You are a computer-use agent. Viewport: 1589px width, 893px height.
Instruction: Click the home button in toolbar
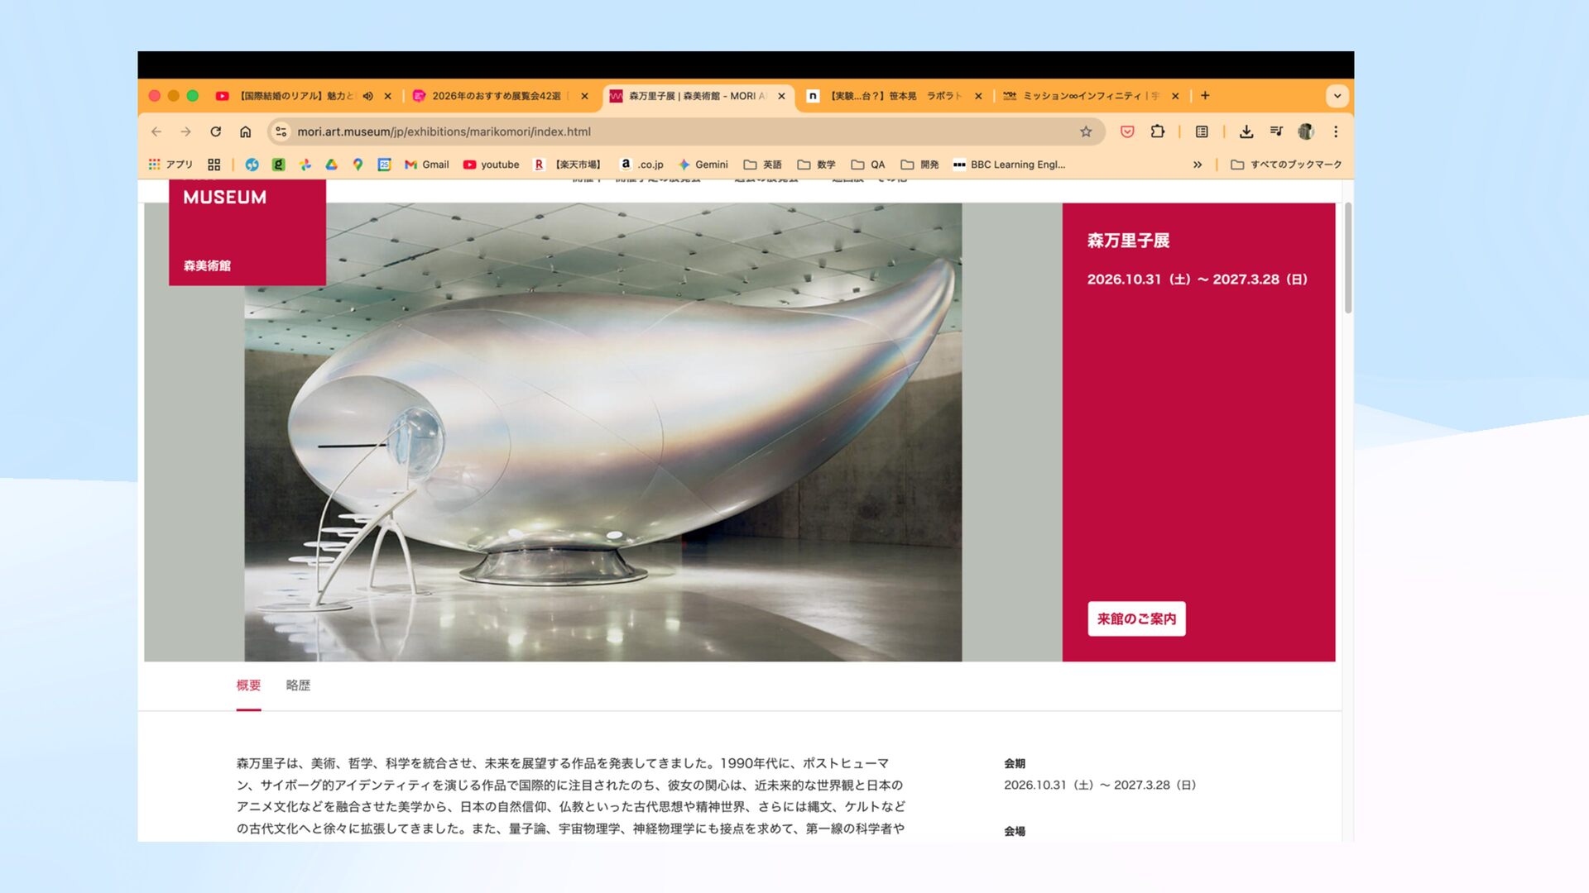[246, 131]
